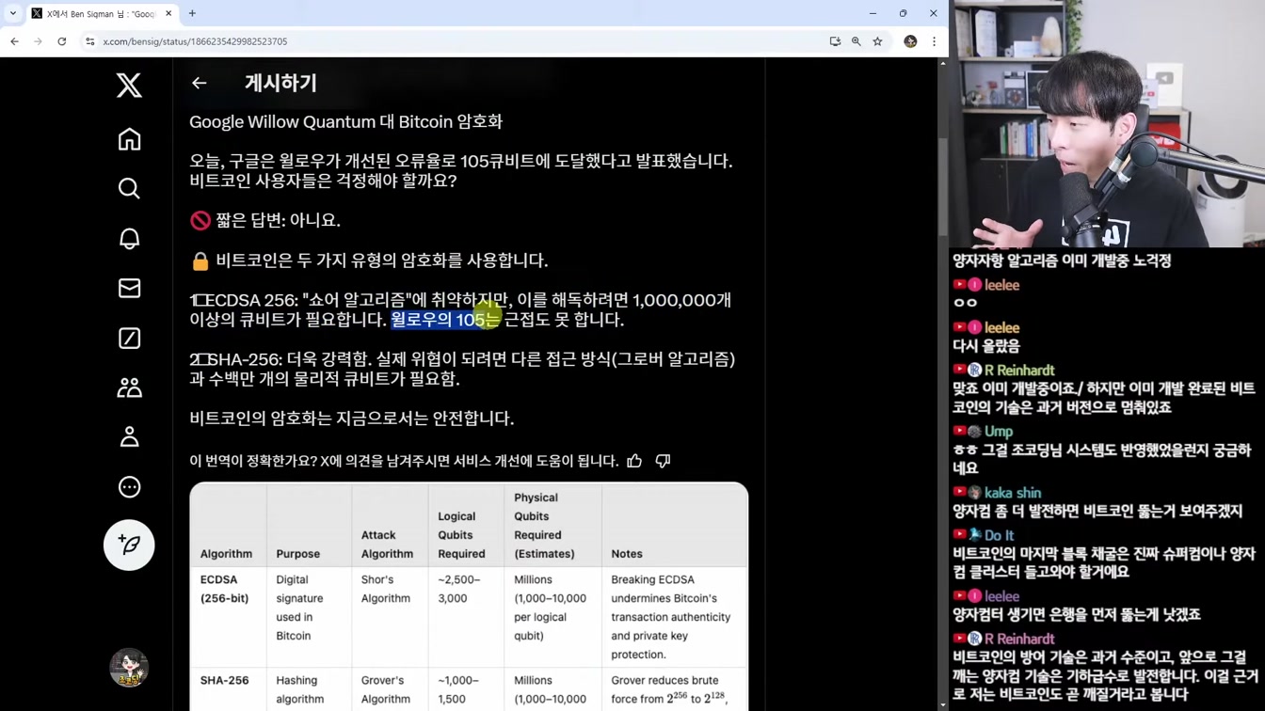The width and height of the screenshot is (1265, 711).
Task: Click the account avatar at sidebar bottom
Action: tap(129, 668)
